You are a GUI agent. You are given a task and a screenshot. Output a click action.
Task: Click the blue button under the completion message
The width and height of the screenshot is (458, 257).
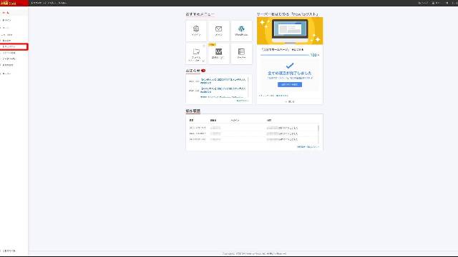pos(290,84)
